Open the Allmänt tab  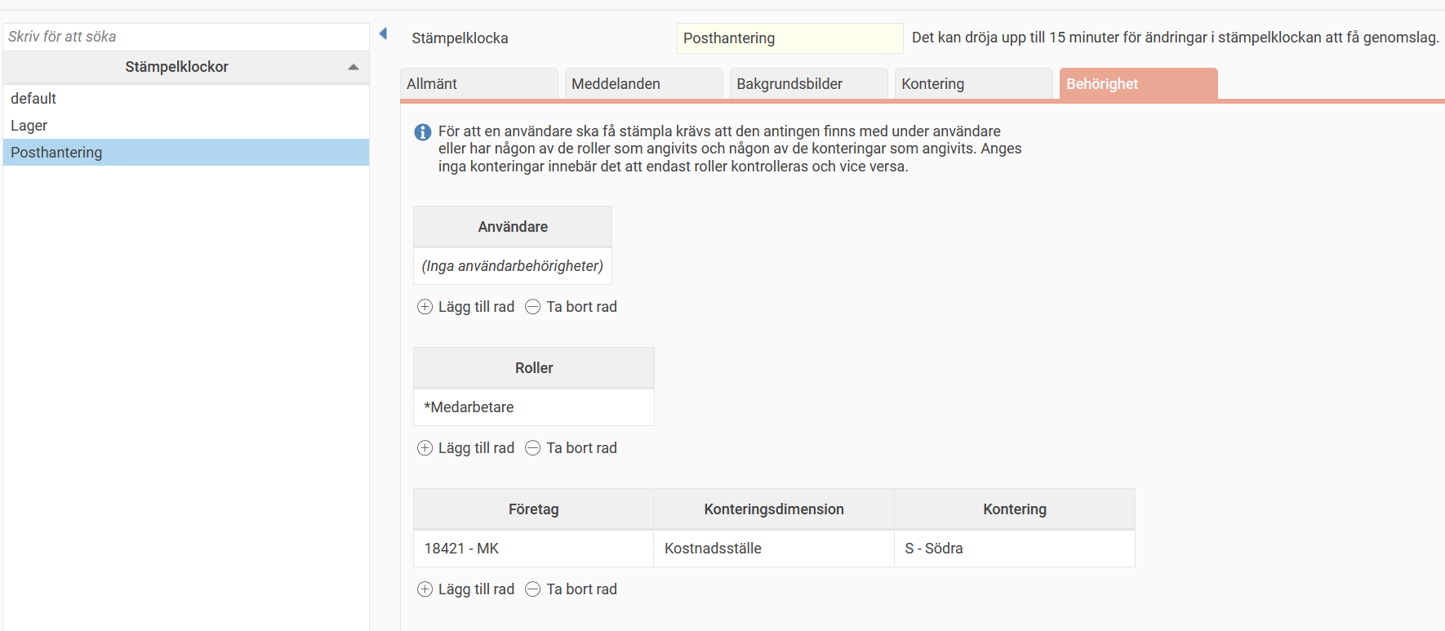click(x=478, y=84)
